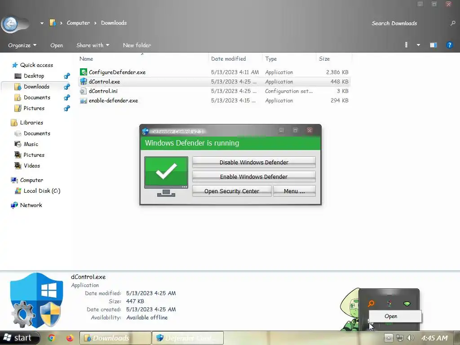Choose Open from the tray context menu
Screen dimensions: 460x345
pos(395,316)
